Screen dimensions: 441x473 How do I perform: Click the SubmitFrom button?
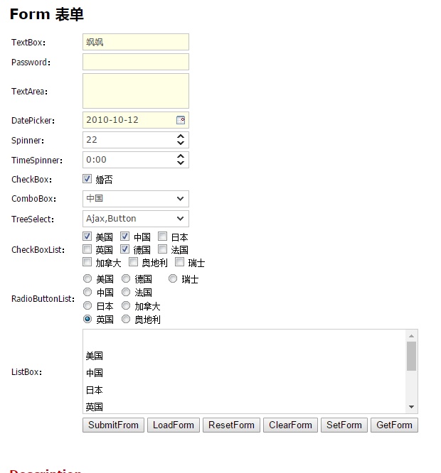(113, 425)
